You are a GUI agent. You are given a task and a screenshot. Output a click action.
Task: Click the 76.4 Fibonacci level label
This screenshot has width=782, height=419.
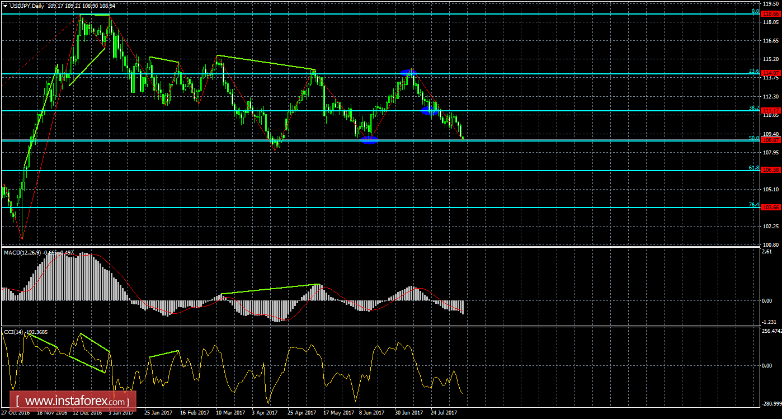(753, 205)
